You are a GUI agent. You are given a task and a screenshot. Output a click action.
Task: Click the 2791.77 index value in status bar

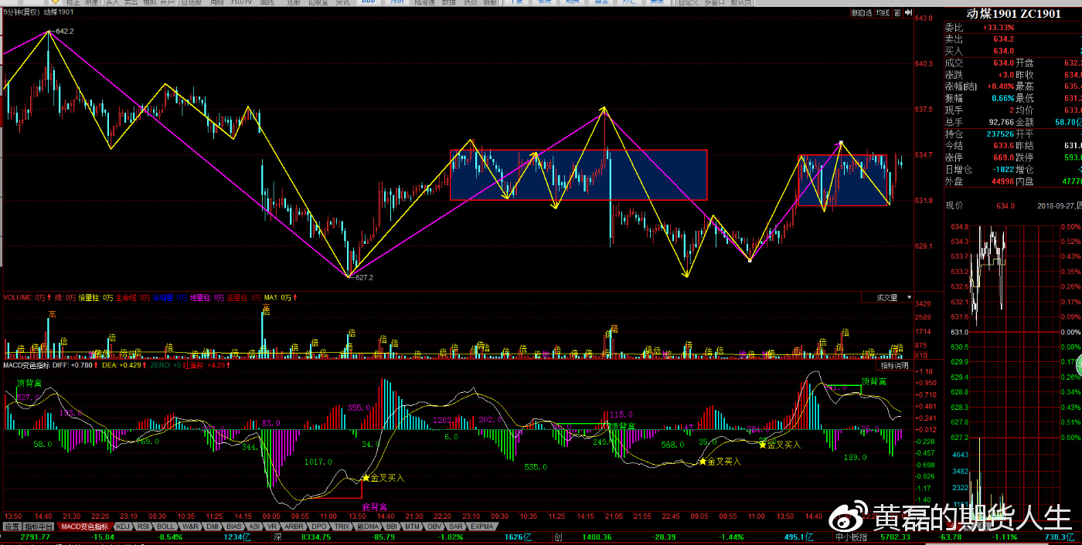[x=36, y=537]
